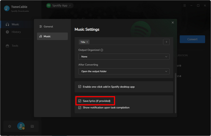Open user account avatar icon
This screenshot has height=136, width=211.
click(x=21, y=126)
